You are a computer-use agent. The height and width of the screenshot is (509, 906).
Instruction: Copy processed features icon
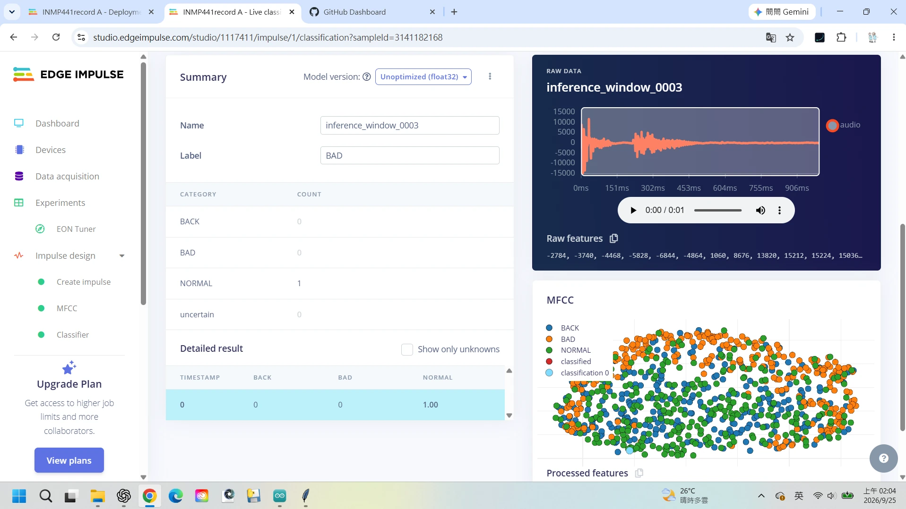pos(639,473)
